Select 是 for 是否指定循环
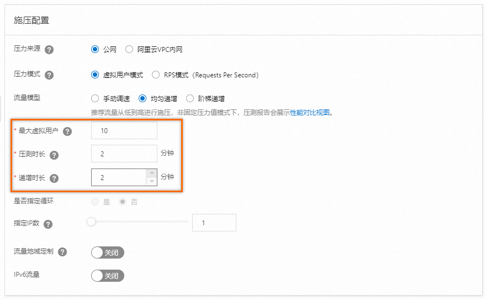This screenshot has width=486, height=300. [x=95, y=202]
